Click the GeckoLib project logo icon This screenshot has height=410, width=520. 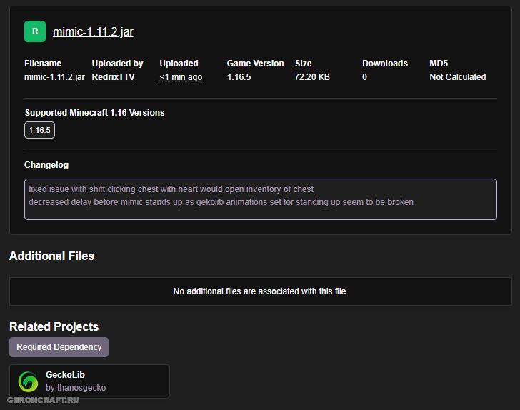click(x=29, y=381)
